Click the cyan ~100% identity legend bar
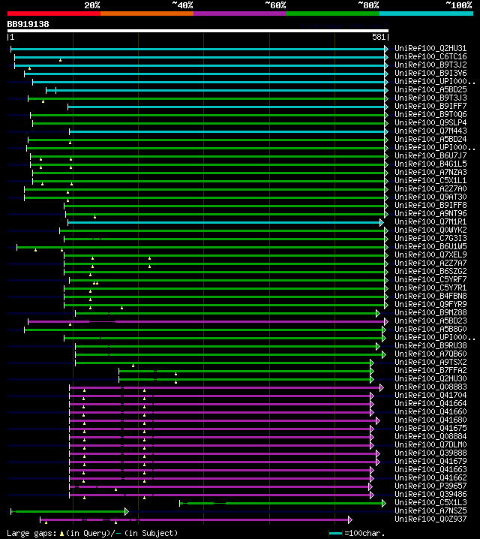 click(x=427, y=14)
